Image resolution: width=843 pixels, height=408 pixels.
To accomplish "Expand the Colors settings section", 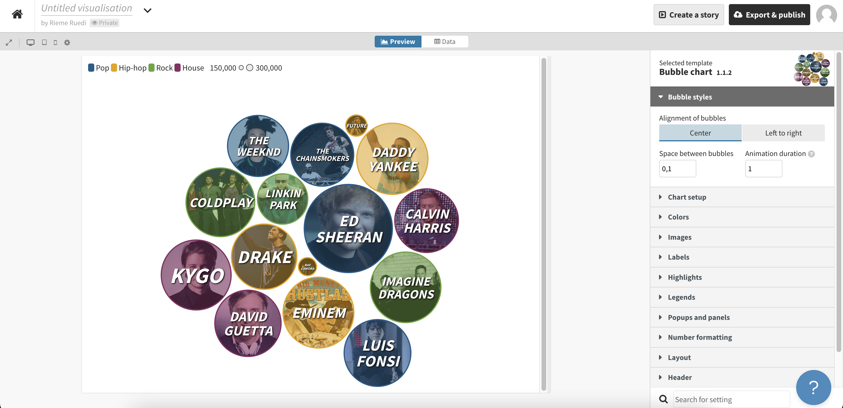I will 678,217.
